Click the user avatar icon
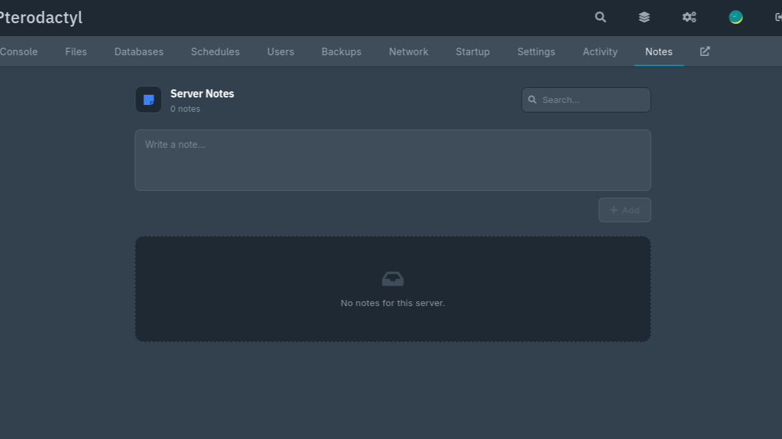Screen dimensions: 782x439 click(x=736, y=18)
